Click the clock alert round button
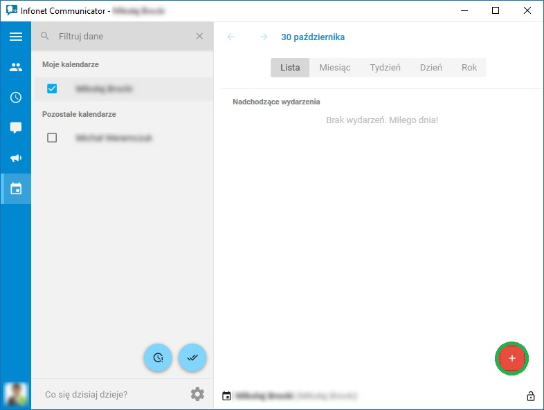 (158, 357)
